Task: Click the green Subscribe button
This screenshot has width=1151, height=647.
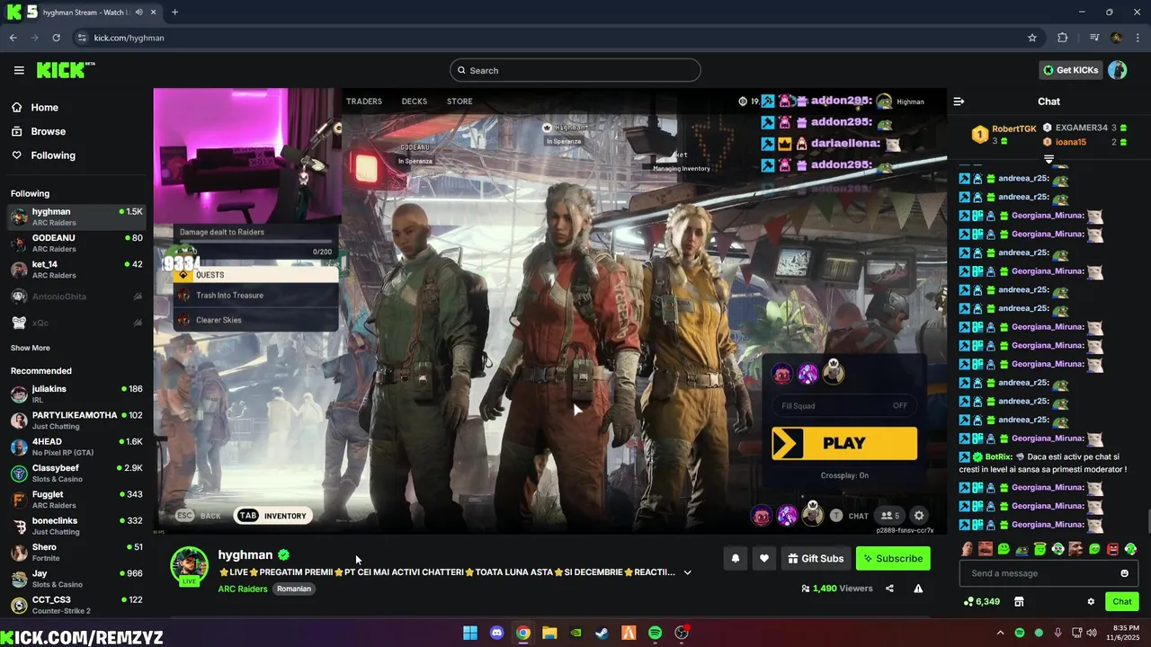Action: tap(893, 558)
